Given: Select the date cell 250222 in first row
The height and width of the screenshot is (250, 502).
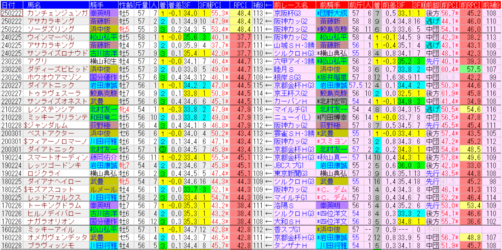Looking at the screenshot, I should pos(12,13).
